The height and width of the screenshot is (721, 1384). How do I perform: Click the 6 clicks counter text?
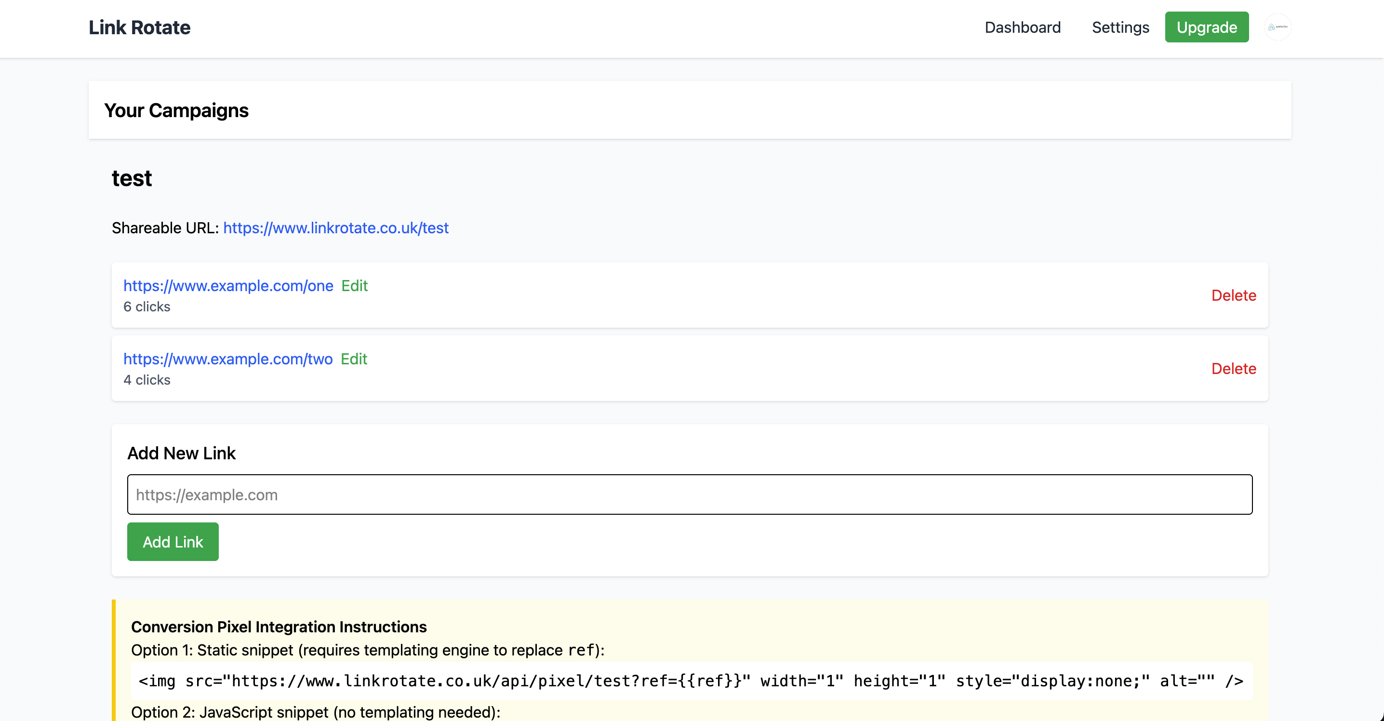(146, 307)
